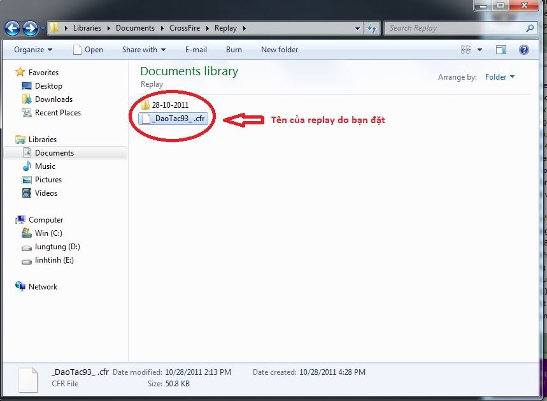
Task: Select Network in navigation pane
Action: pyautogui.click(x=43, y=287)
